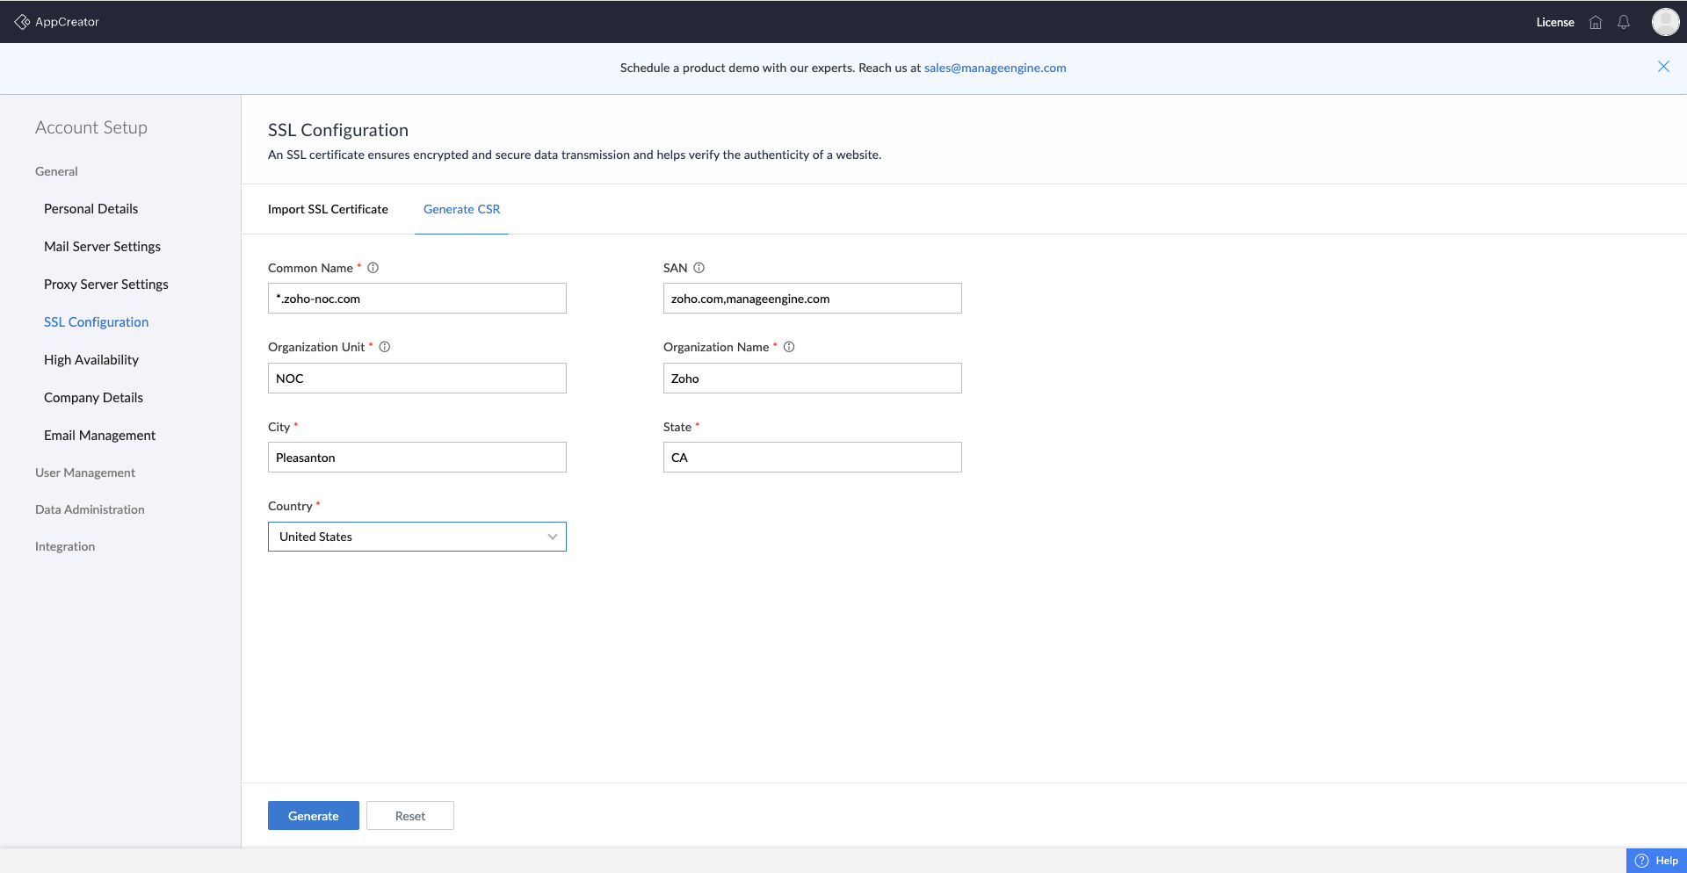This screenshot has height=873, width=1687.
Task: Switch to Import SSL Certificate tab
Action: click(328, 209)
